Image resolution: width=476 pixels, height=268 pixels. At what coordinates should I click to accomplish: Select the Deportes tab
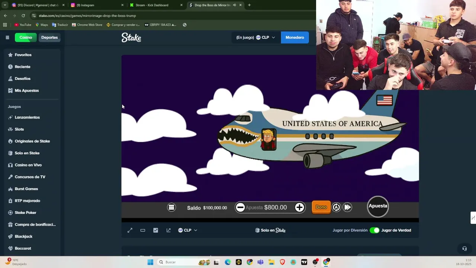[x=49, y=37]
